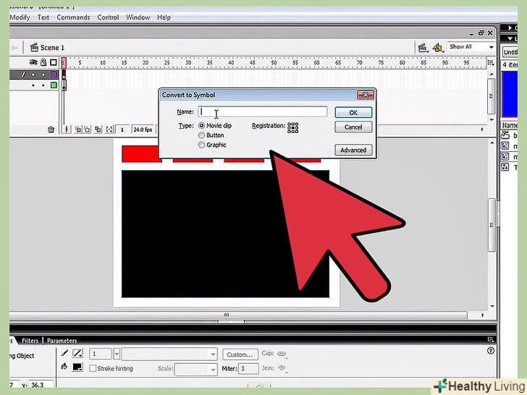Click the lock all layers padlock icon
Image resolution: width=527 pixels, height=395 pixels.
[43, 63]
